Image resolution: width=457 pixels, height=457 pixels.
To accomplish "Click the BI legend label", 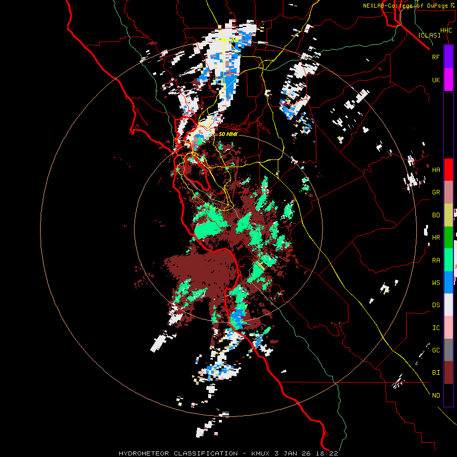I will (x=436, y=373).
